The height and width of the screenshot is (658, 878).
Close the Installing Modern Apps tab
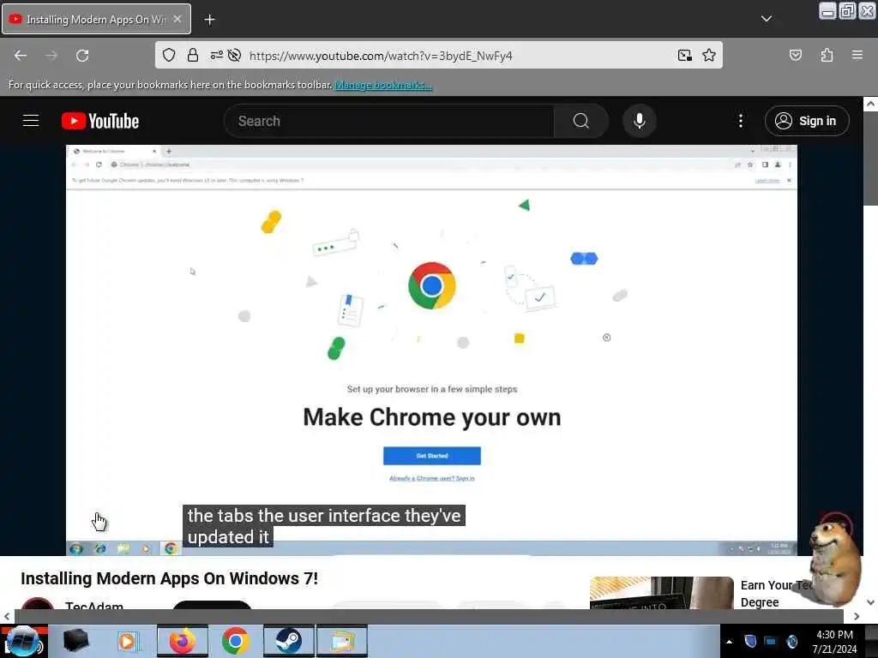177,19
